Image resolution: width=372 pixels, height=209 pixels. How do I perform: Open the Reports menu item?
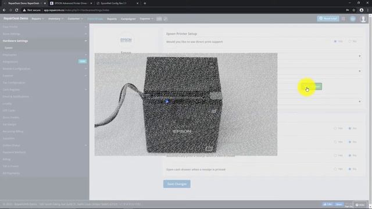[112, 19]
